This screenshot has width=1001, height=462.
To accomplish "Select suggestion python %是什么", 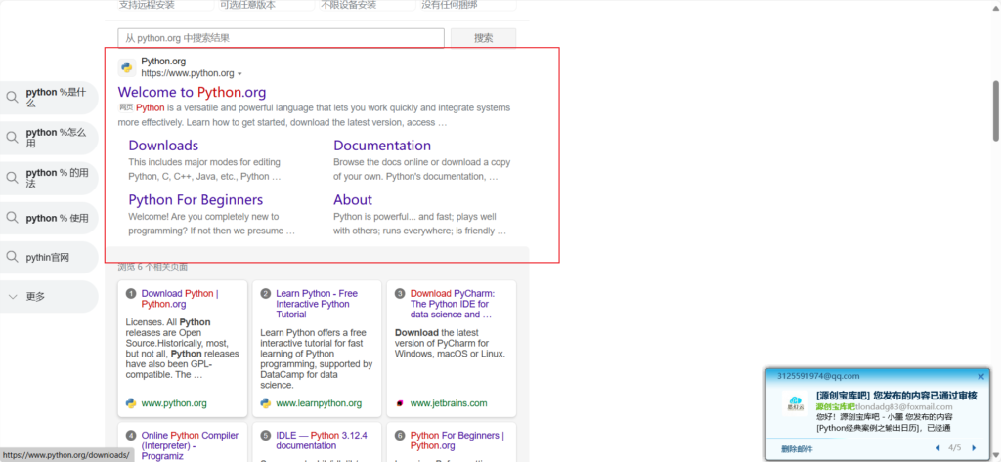I will coord(48,97).
